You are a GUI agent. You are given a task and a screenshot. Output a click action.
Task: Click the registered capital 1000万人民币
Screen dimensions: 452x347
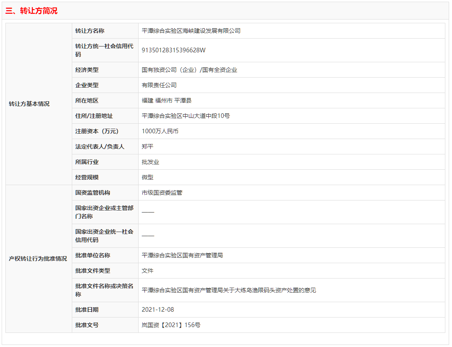point(160,131)
